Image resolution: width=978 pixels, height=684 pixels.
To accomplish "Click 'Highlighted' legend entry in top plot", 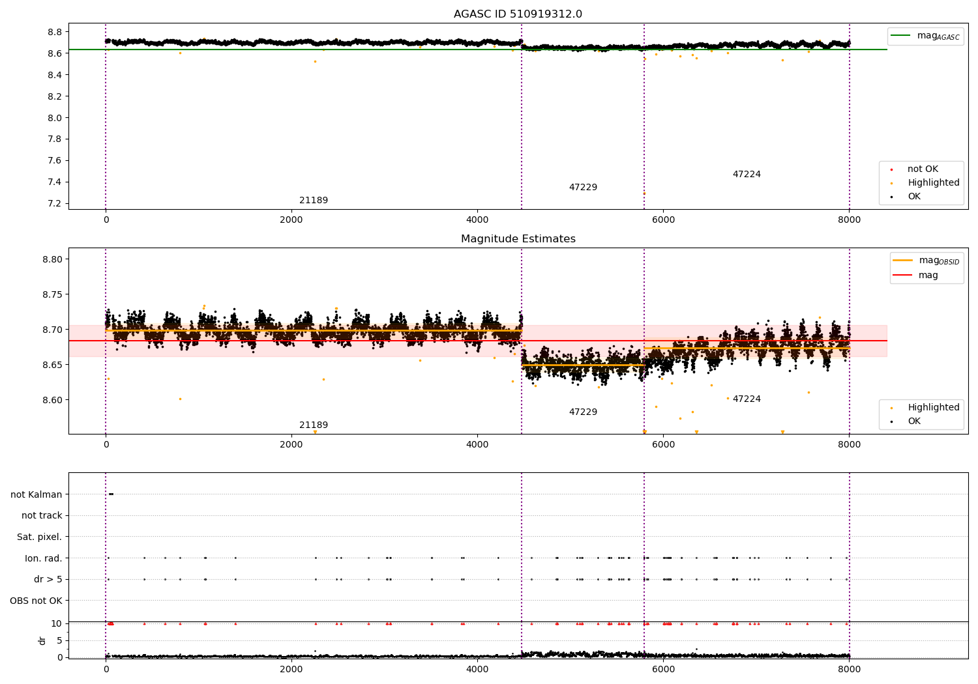I will [925, 183].
